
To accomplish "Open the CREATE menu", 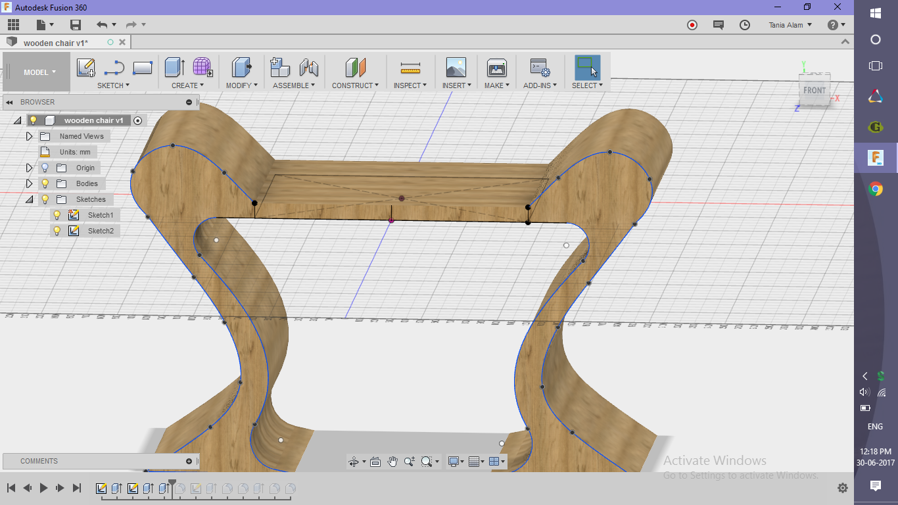I will (x=187, y=85).
